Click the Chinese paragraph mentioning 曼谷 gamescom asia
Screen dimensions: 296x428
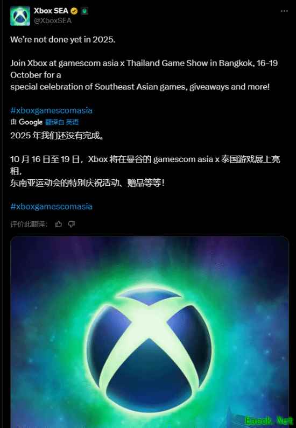(x=145, y=165)
